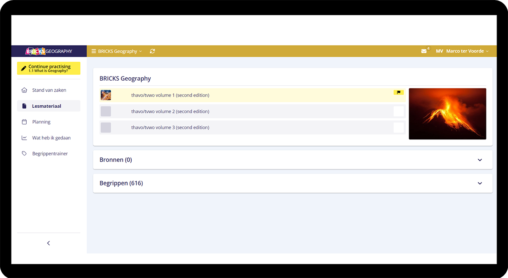Click the Stand van zaken home icon
The height and width of the screenshot is (278, 508).
[24, 90]
